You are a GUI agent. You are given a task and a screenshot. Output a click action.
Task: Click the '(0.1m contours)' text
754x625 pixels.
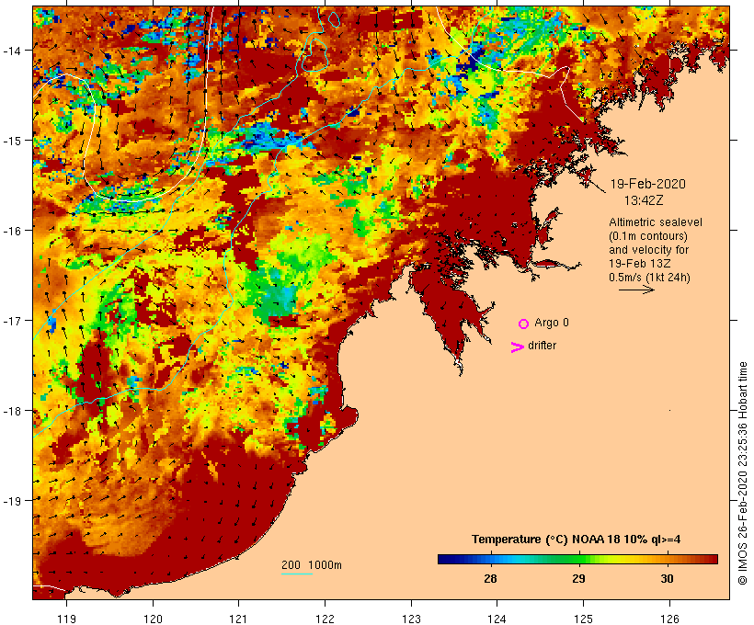(648, 236)
